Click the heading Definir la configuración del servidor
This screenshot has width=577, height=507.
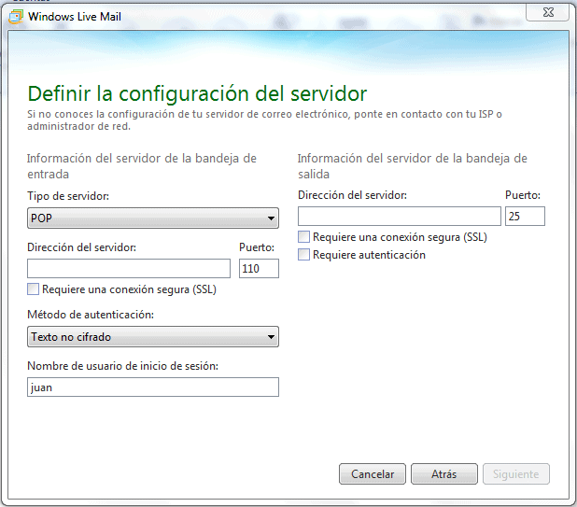[197, 93]
